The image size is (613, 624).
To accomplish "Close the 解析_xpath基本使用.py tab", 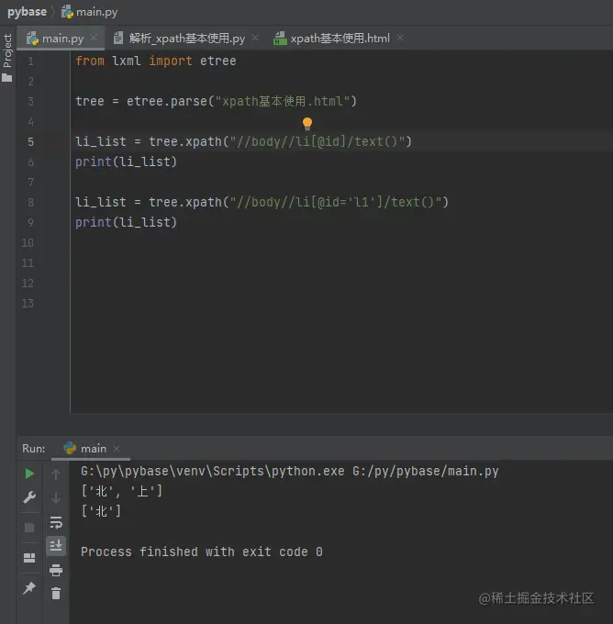I will 255,38.
